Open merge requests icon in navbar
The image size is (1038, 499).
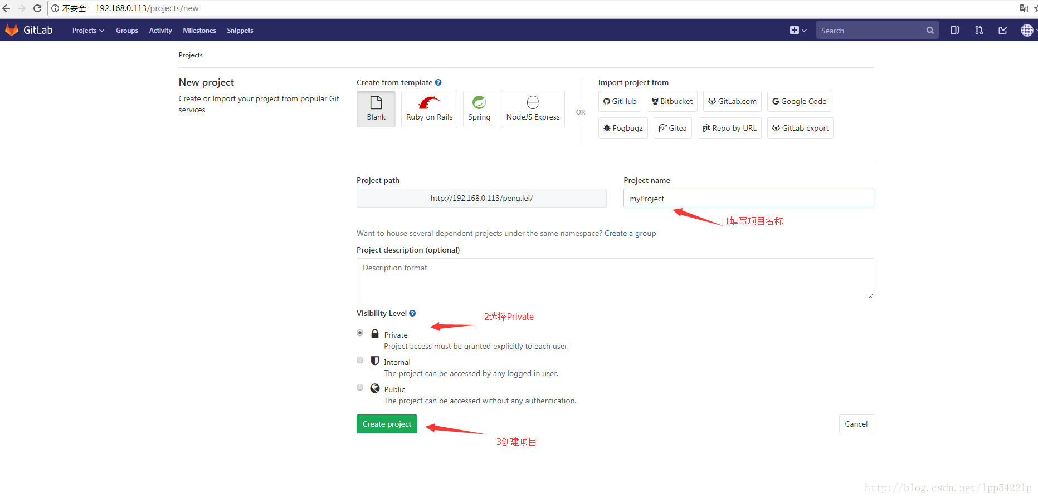pos(979,31)
